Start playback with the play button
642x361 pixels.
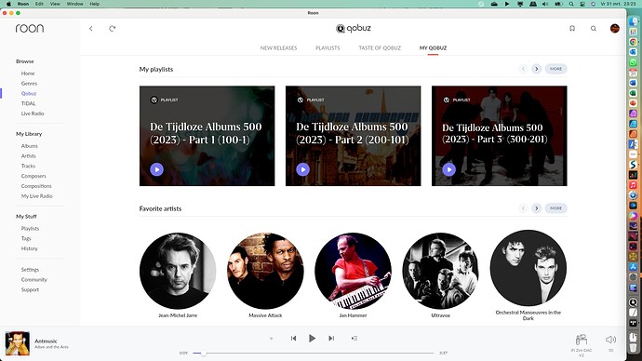pos(312,338)
